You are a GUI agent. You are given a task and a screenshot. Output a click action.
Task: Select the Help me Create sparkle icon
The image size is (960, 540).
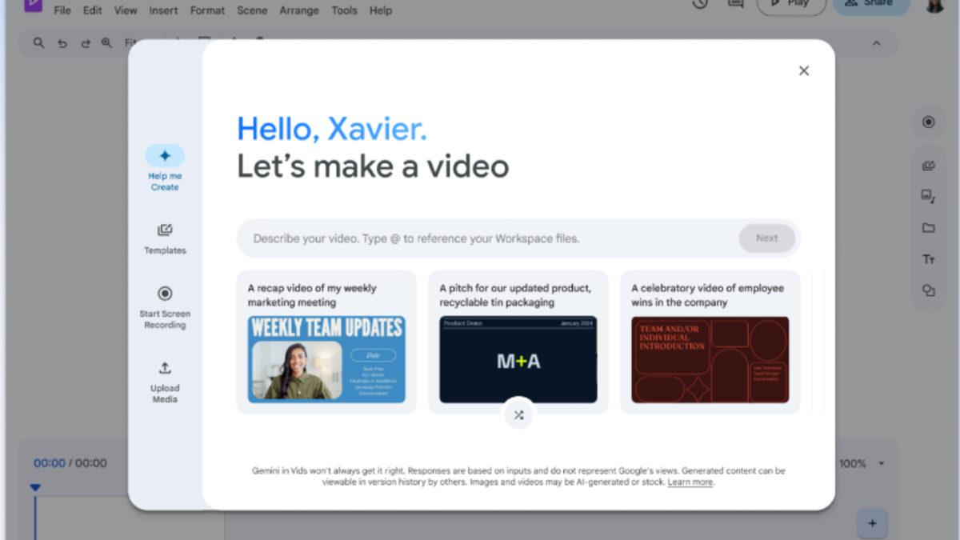pos(164,157)
